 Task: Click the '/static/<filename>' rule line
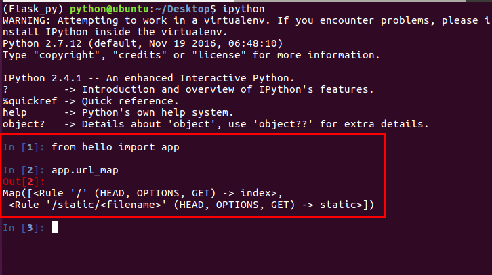191,205
